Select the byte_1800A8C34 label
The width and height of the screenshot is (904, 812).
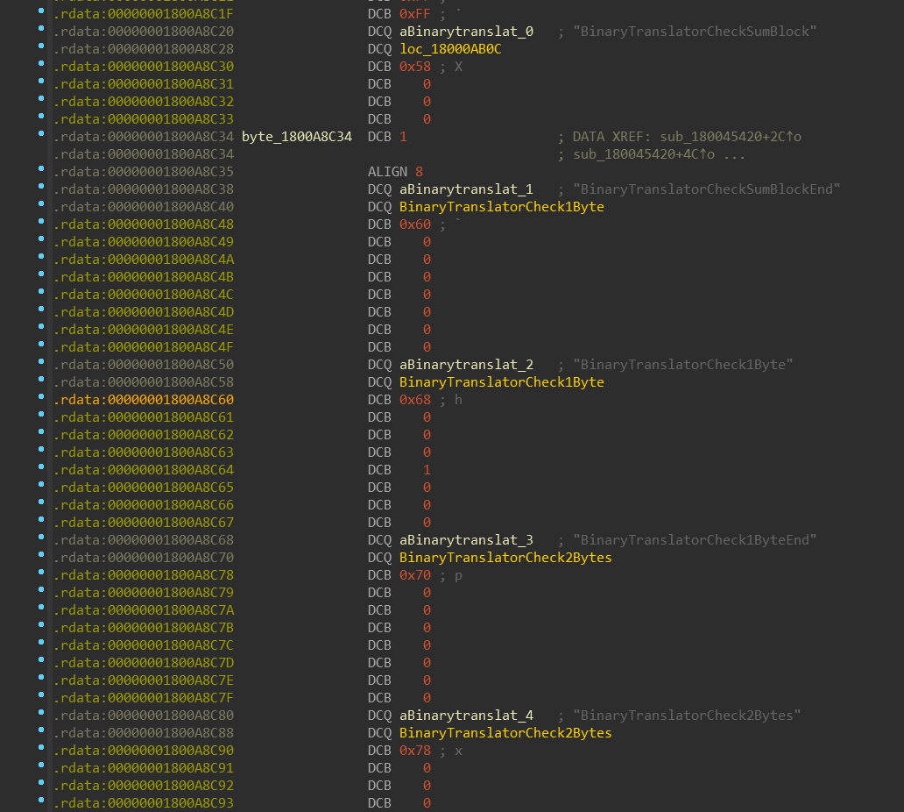point(296,137)
